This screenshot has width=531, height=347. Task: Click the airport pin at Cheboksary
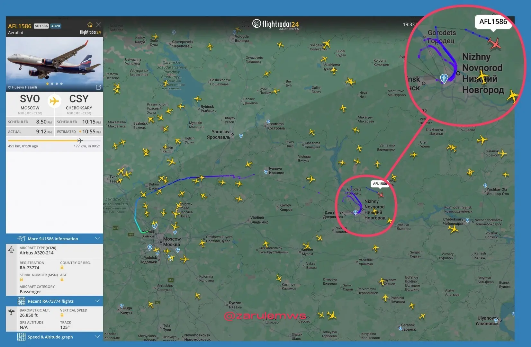[467, 221]
